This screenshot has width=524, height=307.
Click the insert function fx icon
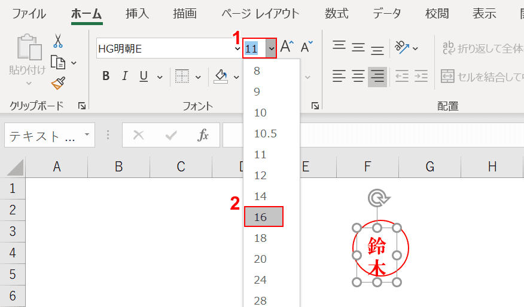click(x=203, y=135)
